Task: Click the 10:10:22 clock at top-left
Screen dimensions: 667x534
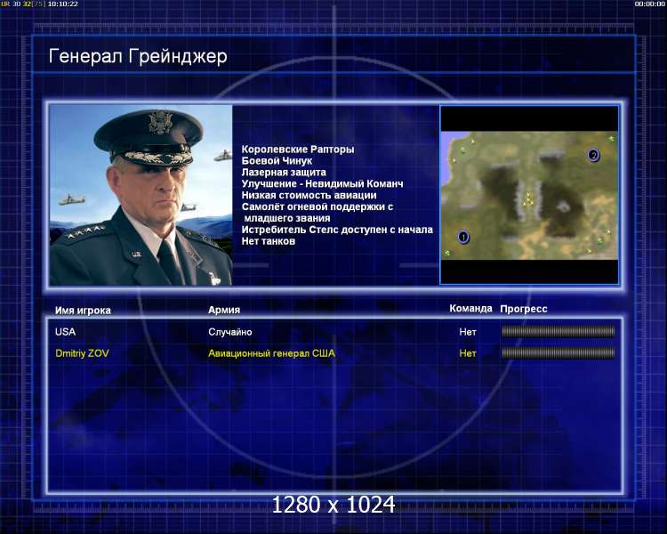Action: coord(62,4)
